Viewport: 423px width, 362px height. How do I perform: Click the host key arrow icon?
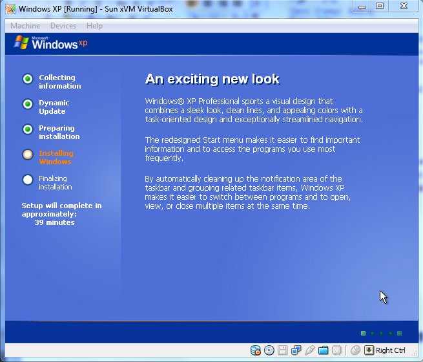pos(369,350)
